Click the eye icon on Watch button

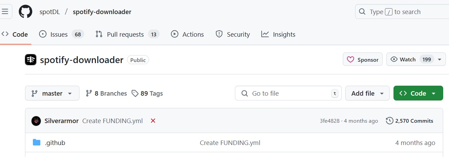[394, 59]
